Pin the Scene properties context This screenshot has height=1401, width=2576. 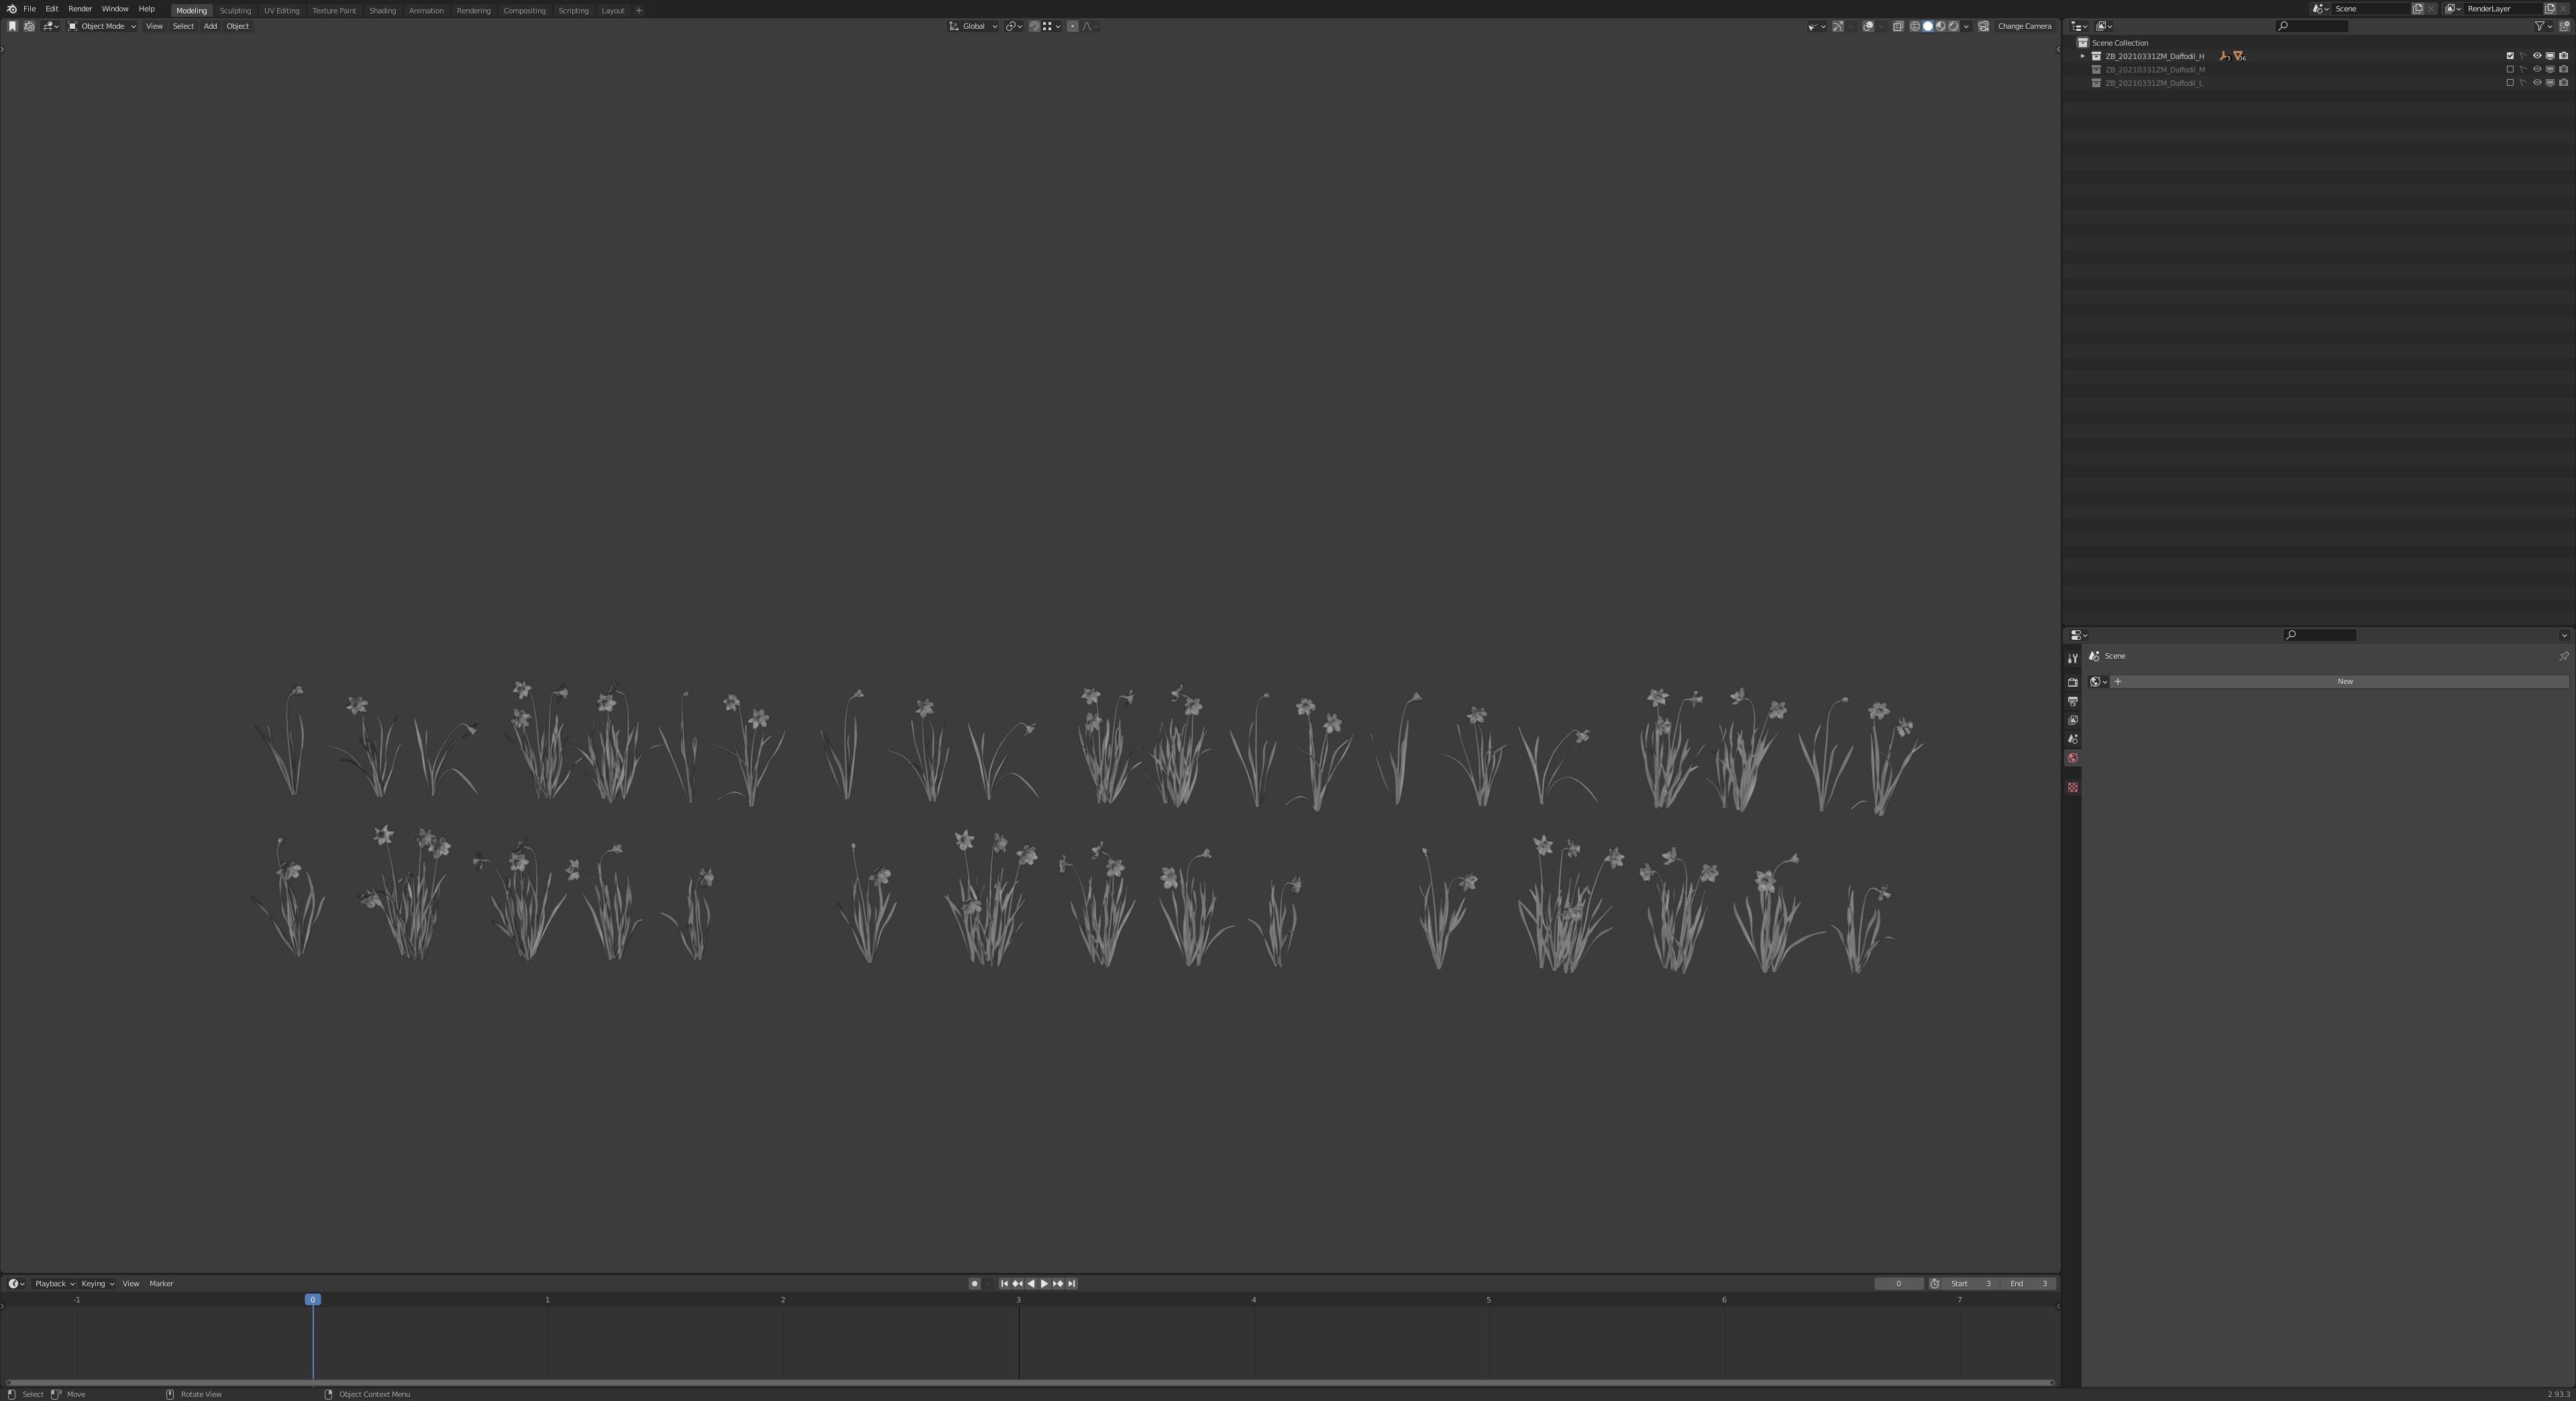[x=2563, y=656]
